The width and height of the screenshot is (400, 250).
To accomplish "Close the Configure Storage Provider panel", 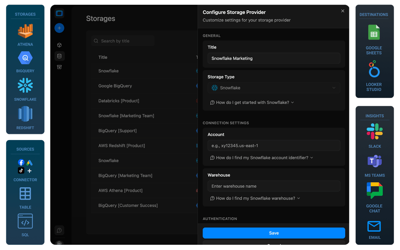I will [x=343, y=11].
